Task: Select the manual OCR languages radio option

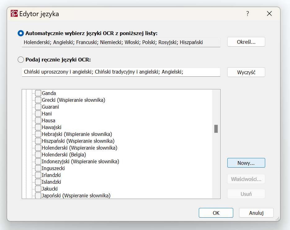Action: click(x=21, y=60)
